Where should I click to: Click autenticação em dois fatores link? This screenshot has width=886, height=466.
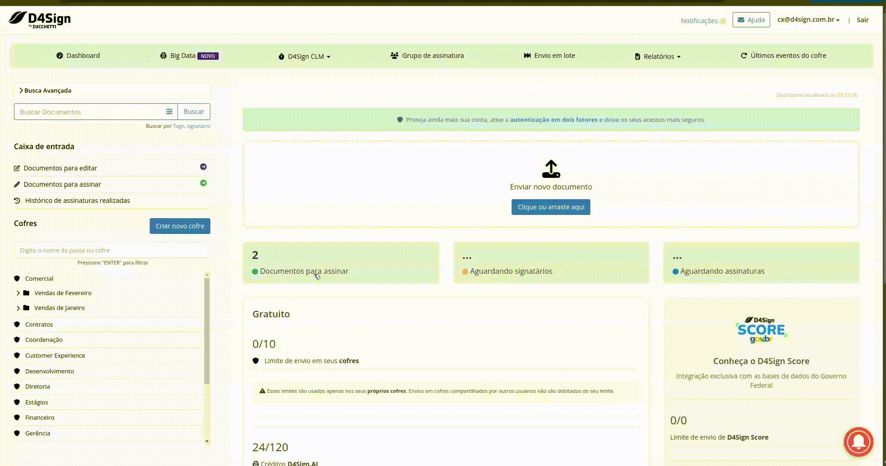[554, 120]
